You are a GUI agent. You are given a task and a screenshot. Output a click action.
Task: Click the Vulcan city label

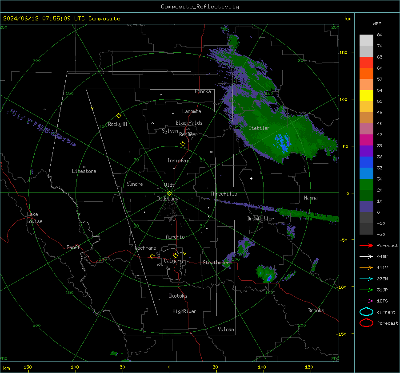point(226,330)
